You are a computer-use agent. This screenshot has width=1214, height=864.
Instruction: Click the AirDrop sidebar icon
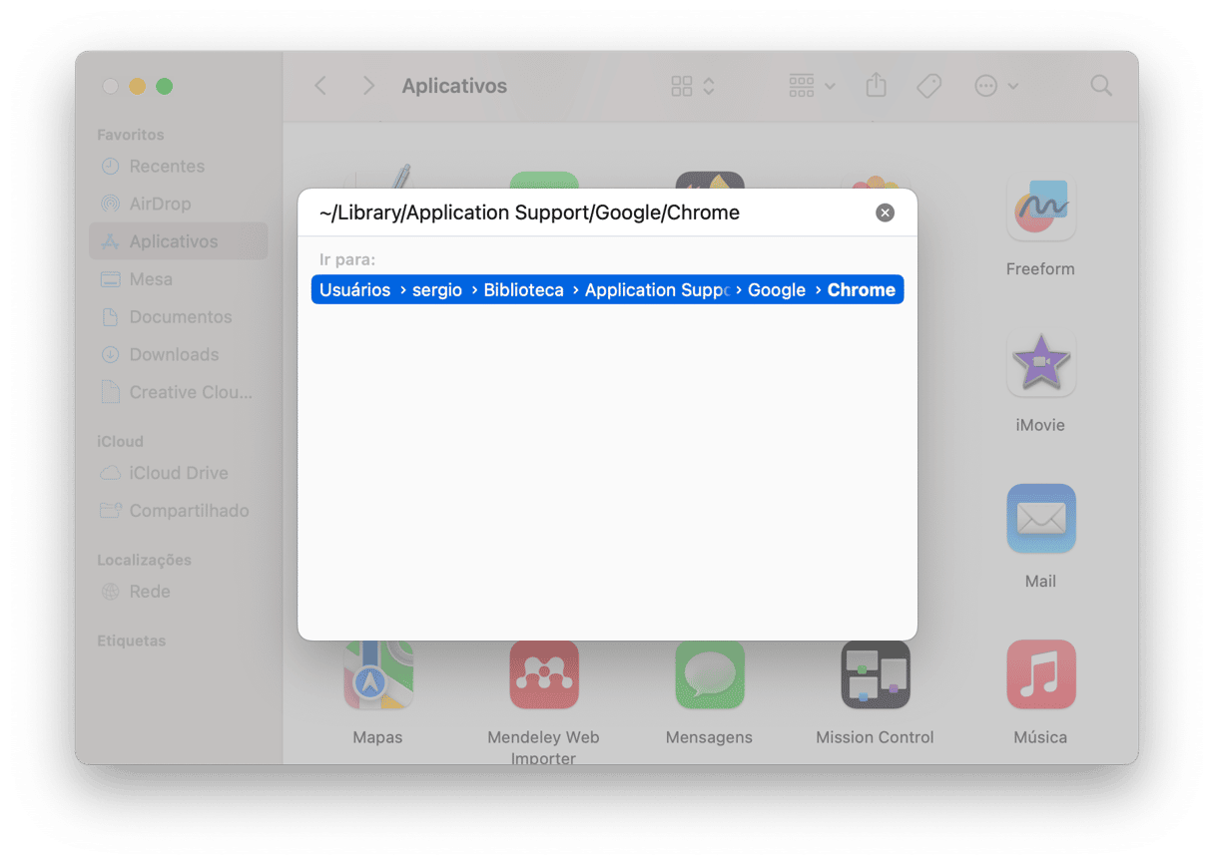110,204
